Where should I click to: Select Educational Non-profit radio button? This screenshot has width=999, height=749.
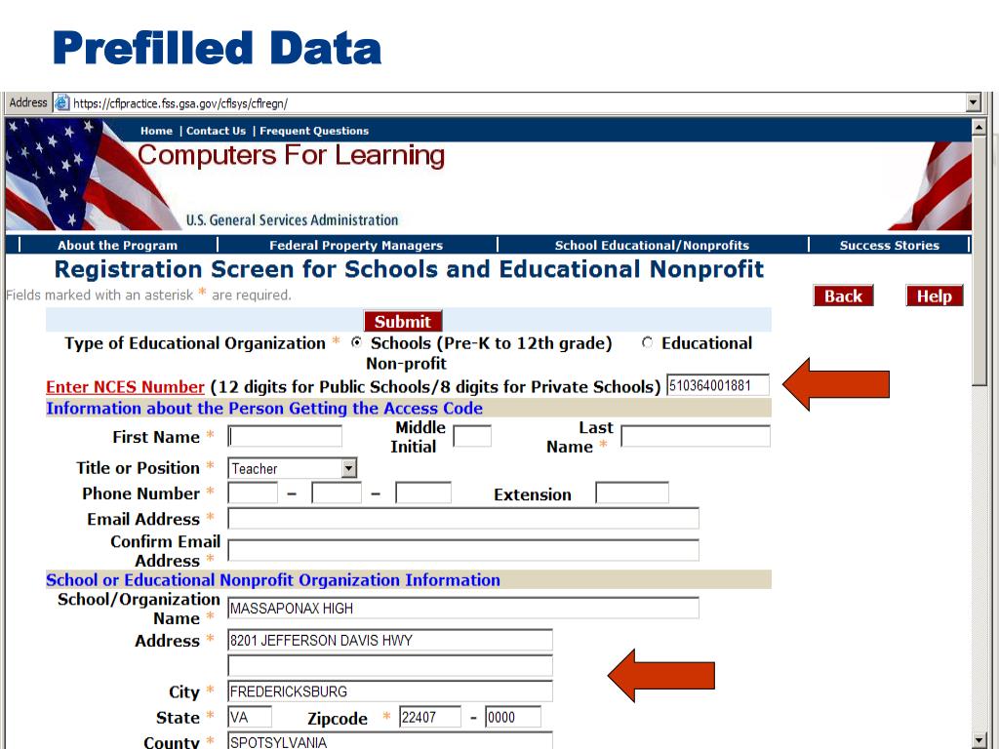pyautogui.click(x=648, y=342)
